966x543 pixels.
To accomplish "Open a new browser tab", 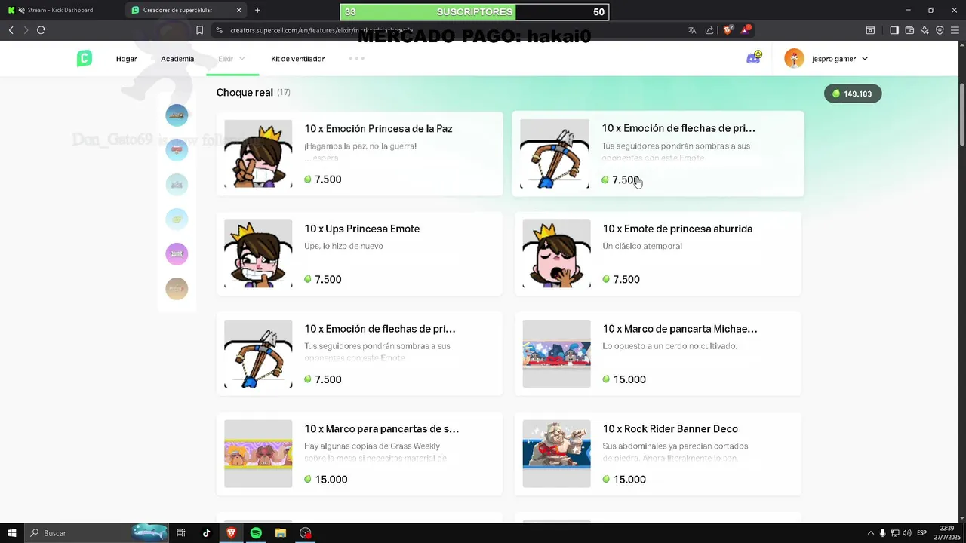I will point(257,10).
